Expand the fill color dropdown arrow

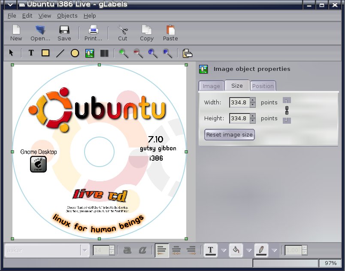[249, 250]
